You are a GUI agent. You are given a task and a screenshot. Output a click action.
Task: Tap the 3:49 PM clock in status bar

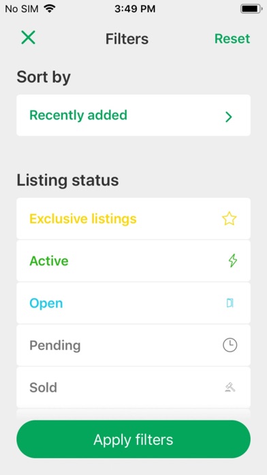pos(135,9)
